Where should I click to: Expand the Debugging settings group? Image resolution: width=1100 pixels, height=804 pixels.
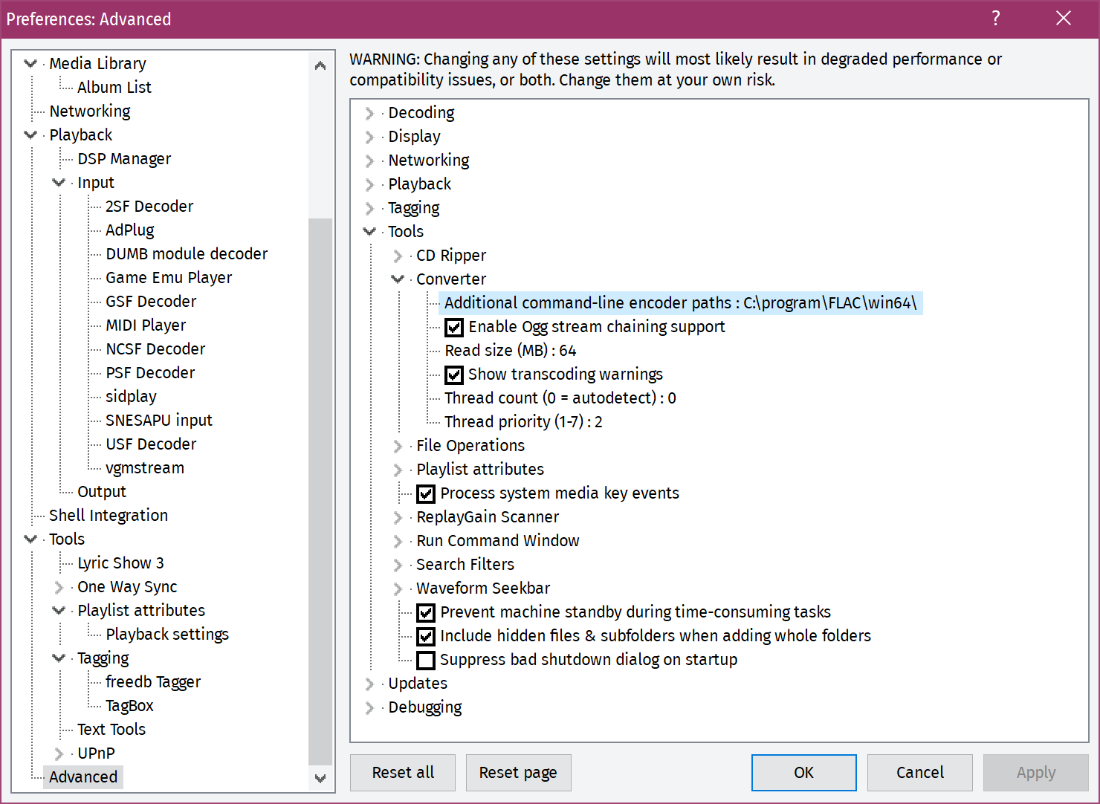369,707
